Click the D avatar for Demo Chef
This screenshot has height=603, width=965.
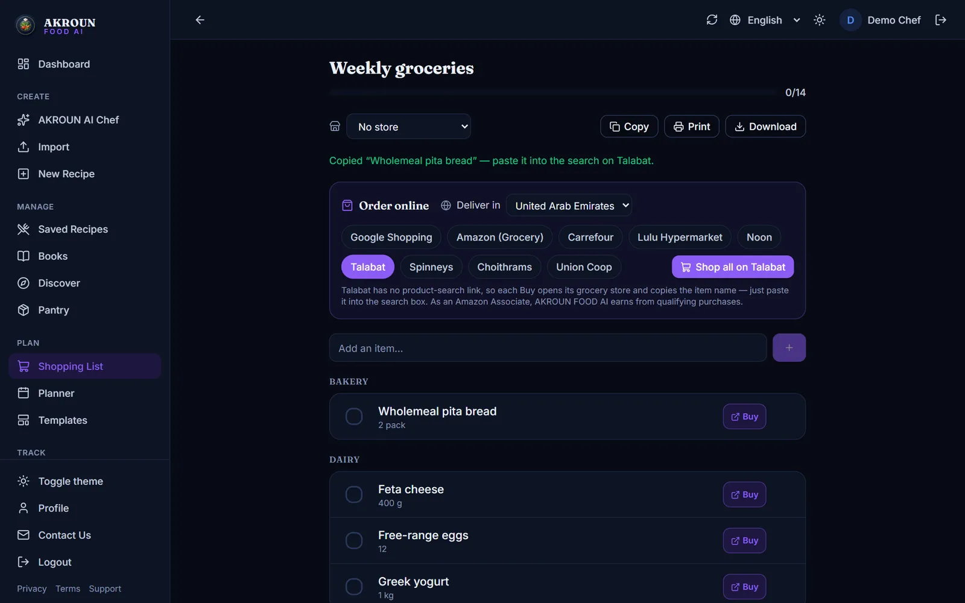[850, 20]
